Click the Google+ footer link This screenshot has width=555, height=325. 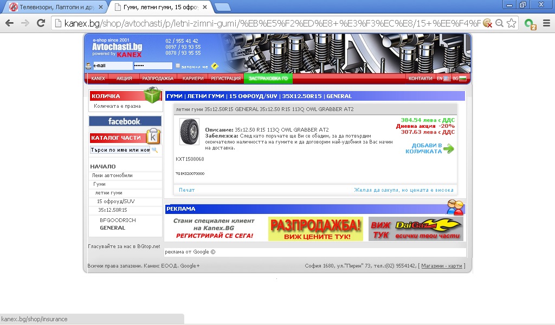point(190,266)
